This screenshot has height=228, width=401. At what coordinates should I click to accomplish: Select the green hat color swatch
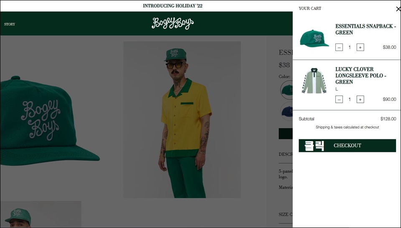point(287,90)
